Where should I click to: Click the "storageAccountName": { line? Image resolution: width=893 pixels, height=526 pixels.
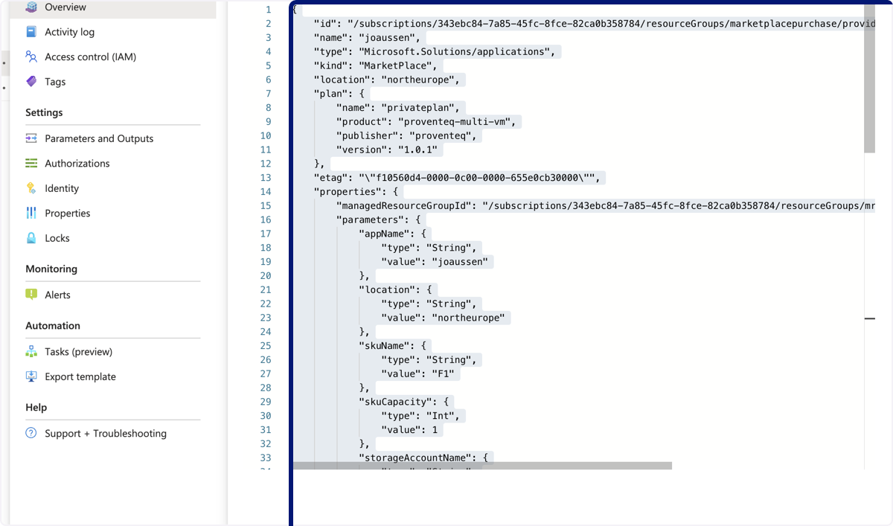[x=426, y=458]
